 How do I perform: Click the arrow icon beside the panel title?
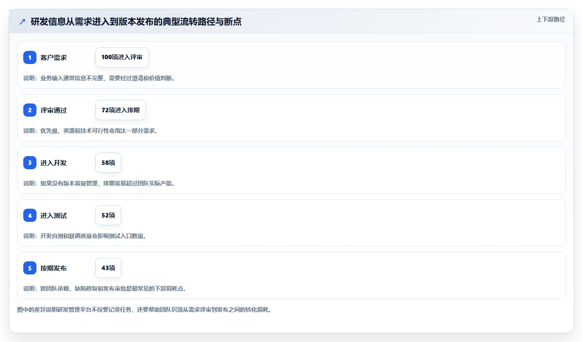click(22, 21)
